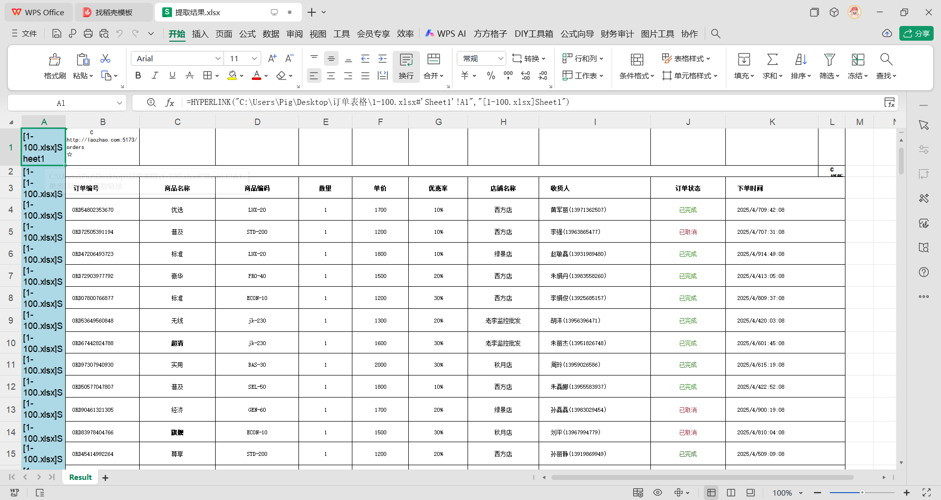Open the Filter (筛选) funnel icon
The height and width of the screenshot is (500, 941).
coord(829,66)
